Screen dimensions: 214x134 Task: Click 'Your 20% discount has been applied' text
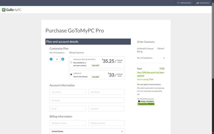pos(150,74)
